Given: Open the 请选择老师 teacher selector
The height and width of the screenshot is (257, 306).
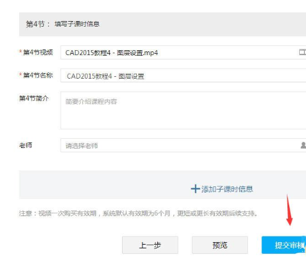Looking at the screenshot, I should [183, 146].
